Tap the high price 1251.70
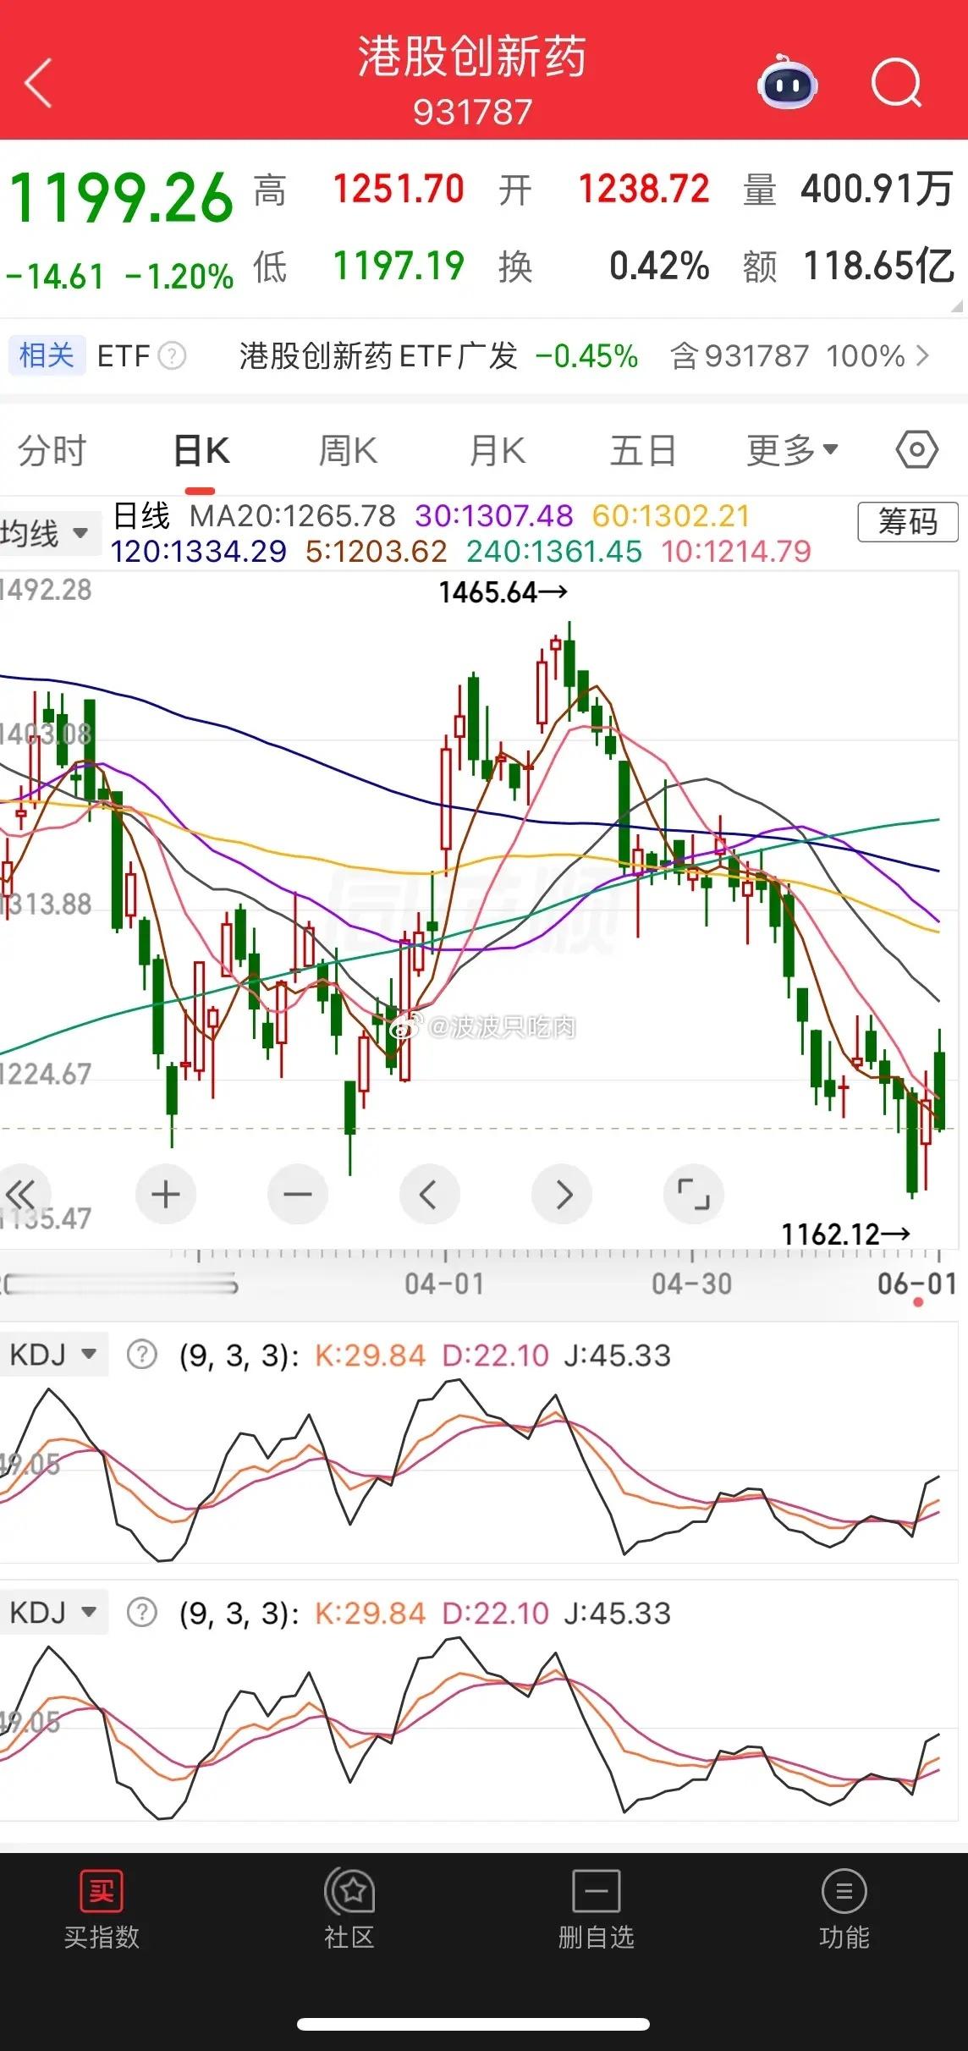Viewport: 968px width, 2051px height. click(399, 189)
